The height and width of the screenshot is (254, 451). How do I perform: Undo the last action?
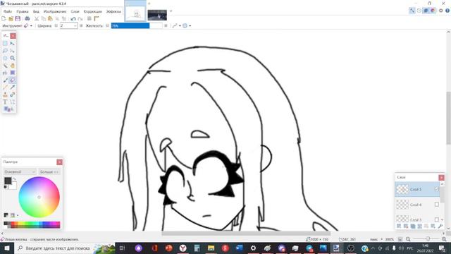[73, 18]
